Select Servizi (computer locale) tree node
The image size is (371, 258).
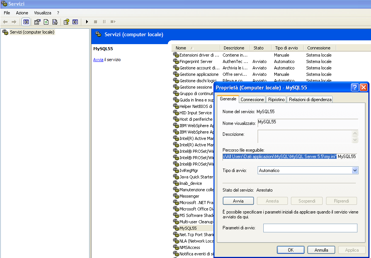point(32,32)
